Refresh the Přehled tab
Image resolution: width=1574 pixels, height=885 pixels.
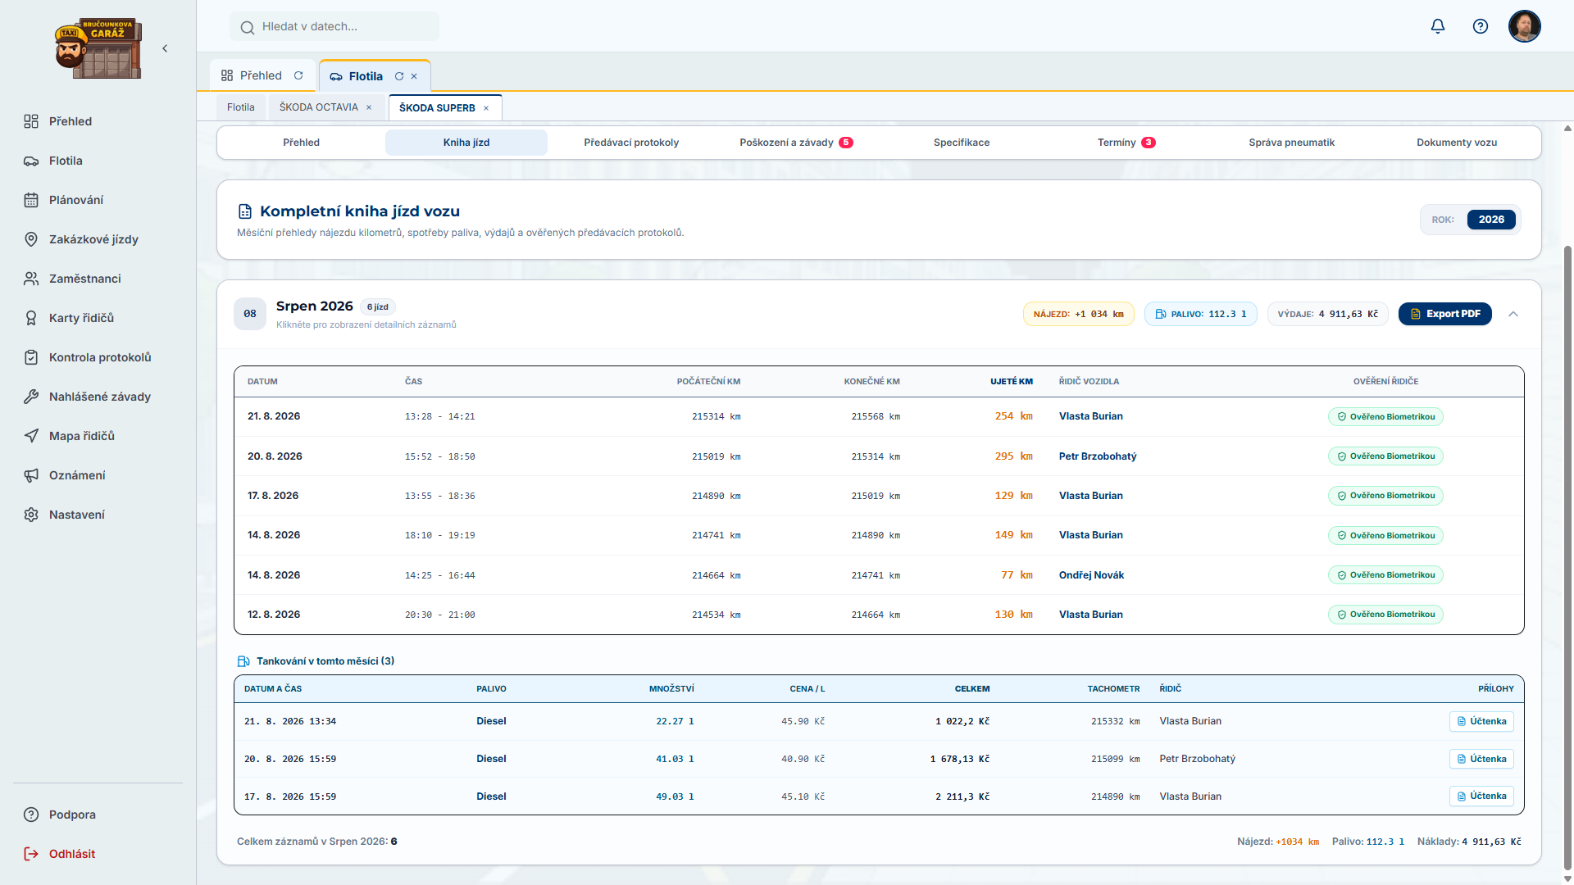click(298, 75)
